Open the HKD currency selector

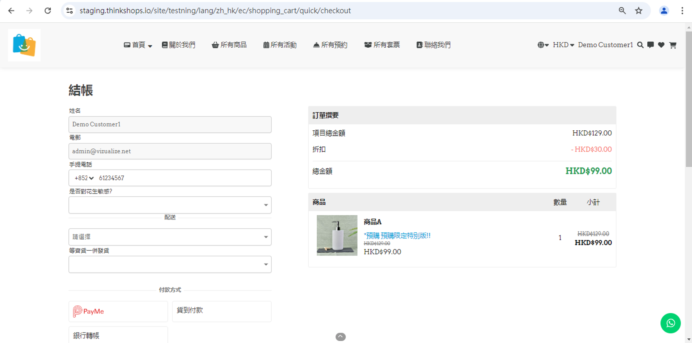point(563,45)
